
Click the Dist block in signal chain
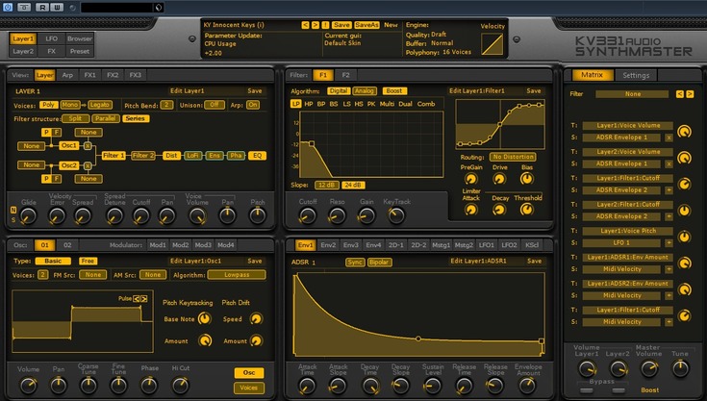tap(171, 156)
